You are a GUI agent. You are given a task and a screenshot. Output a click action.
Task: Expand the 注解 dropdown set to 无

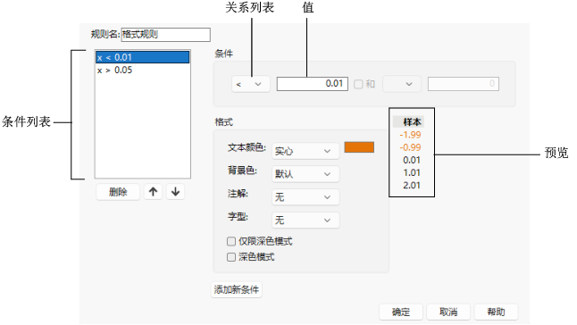pos(305,197)
